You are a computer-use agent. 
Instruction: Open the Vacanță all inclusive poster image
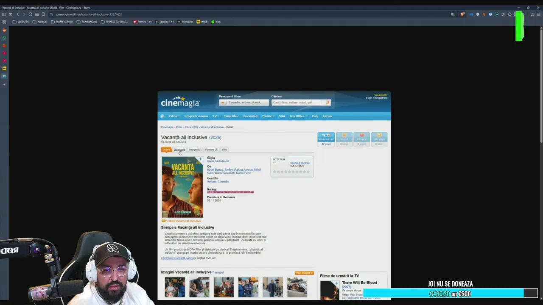click(x=182, y=187)
